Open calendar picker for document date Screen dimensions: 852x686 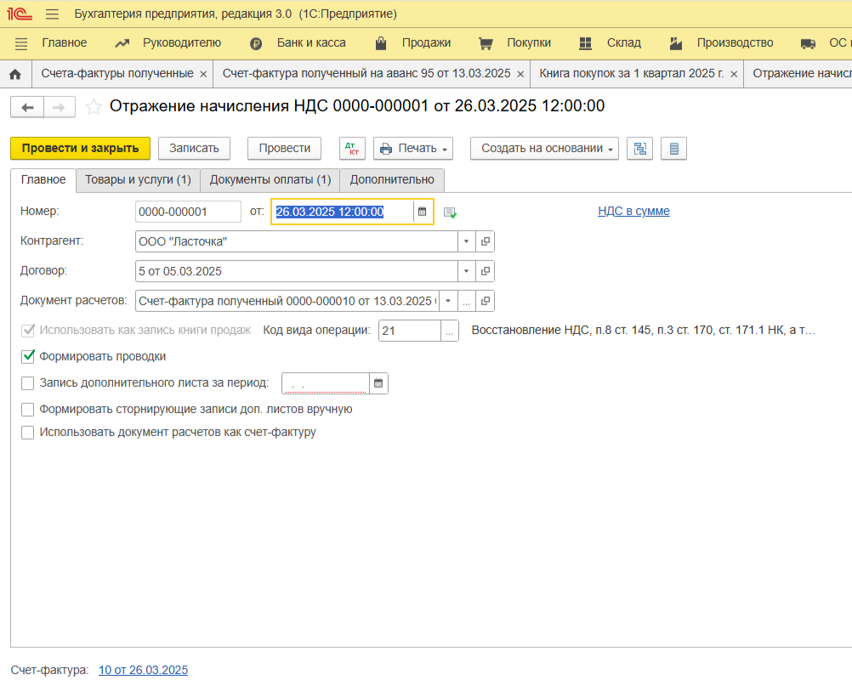423,212
